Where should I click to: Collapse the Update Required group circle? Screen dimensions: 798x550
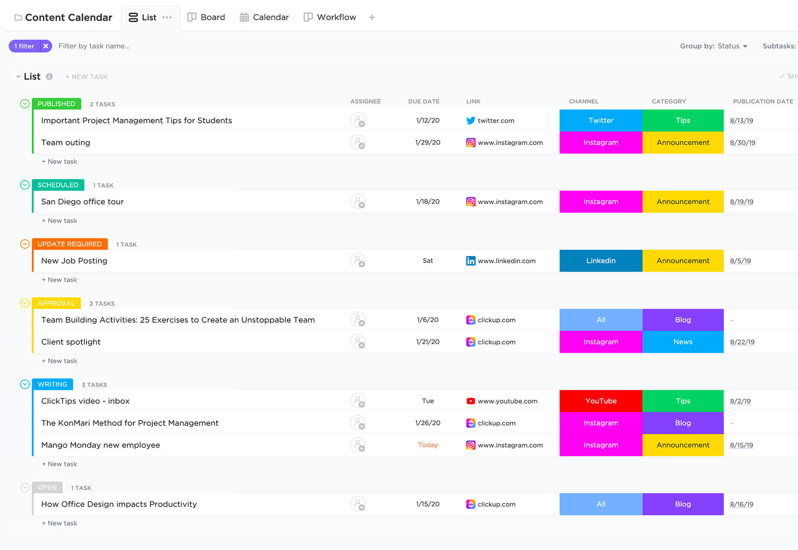25,244
